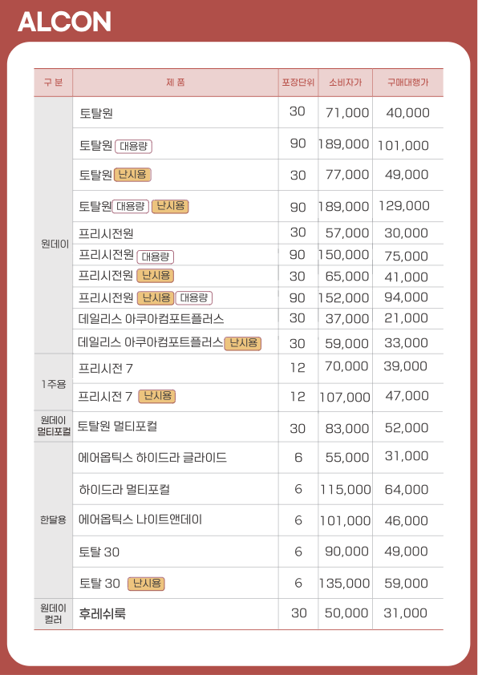478x675 pixels.
Task: Select the 원데이 컬러 category cell
Action: tap(54, 614)
